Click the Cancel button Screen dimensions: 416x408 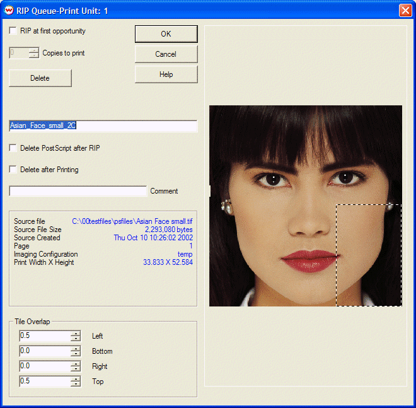point(166,54)
